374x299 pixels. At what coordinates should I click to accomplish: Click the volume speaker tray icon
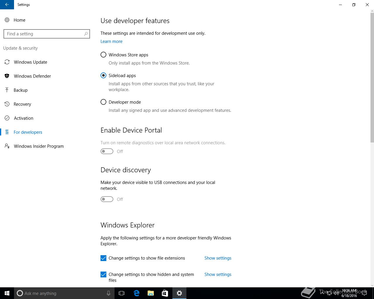tap(336, 293)
